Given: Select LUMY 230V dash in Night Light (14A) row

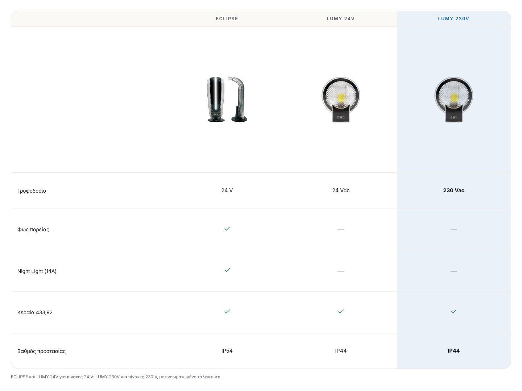Looking at the screenshot, I should [453, 271].
